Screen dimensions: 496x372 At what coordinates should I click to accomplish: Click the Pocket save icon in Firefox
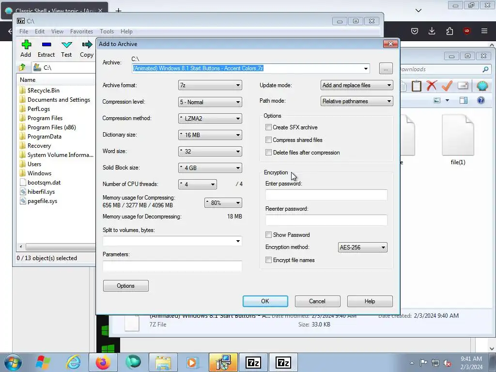415,31
